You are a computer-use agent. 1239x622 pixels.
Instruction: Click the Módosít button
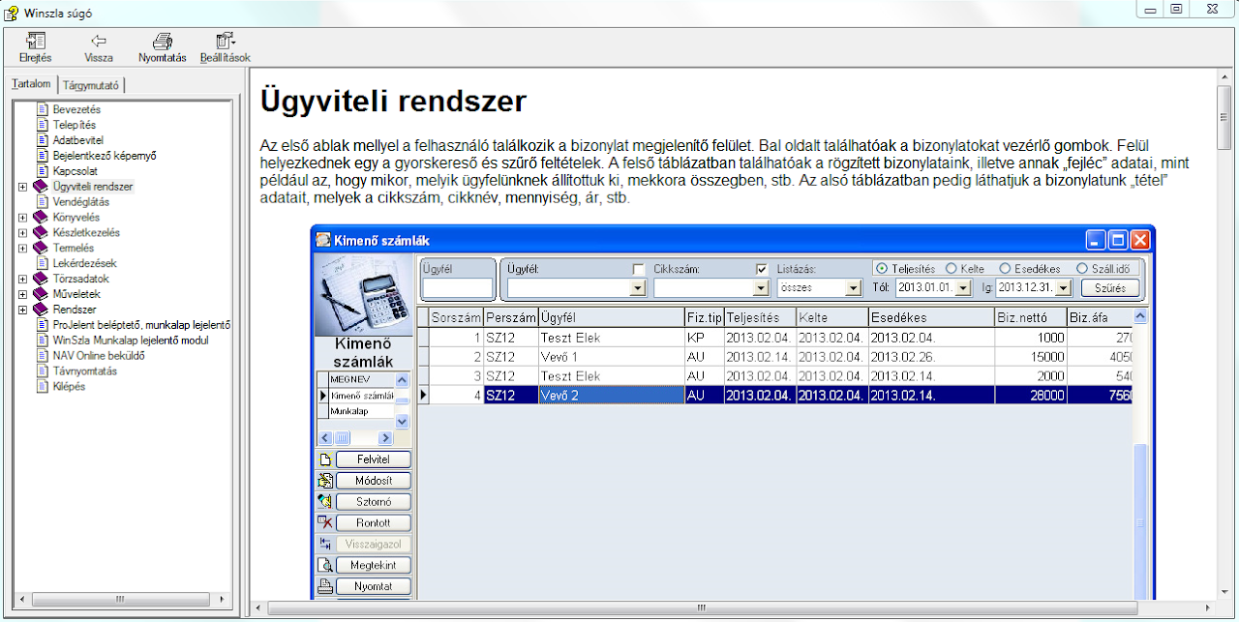tap(374, 481)
